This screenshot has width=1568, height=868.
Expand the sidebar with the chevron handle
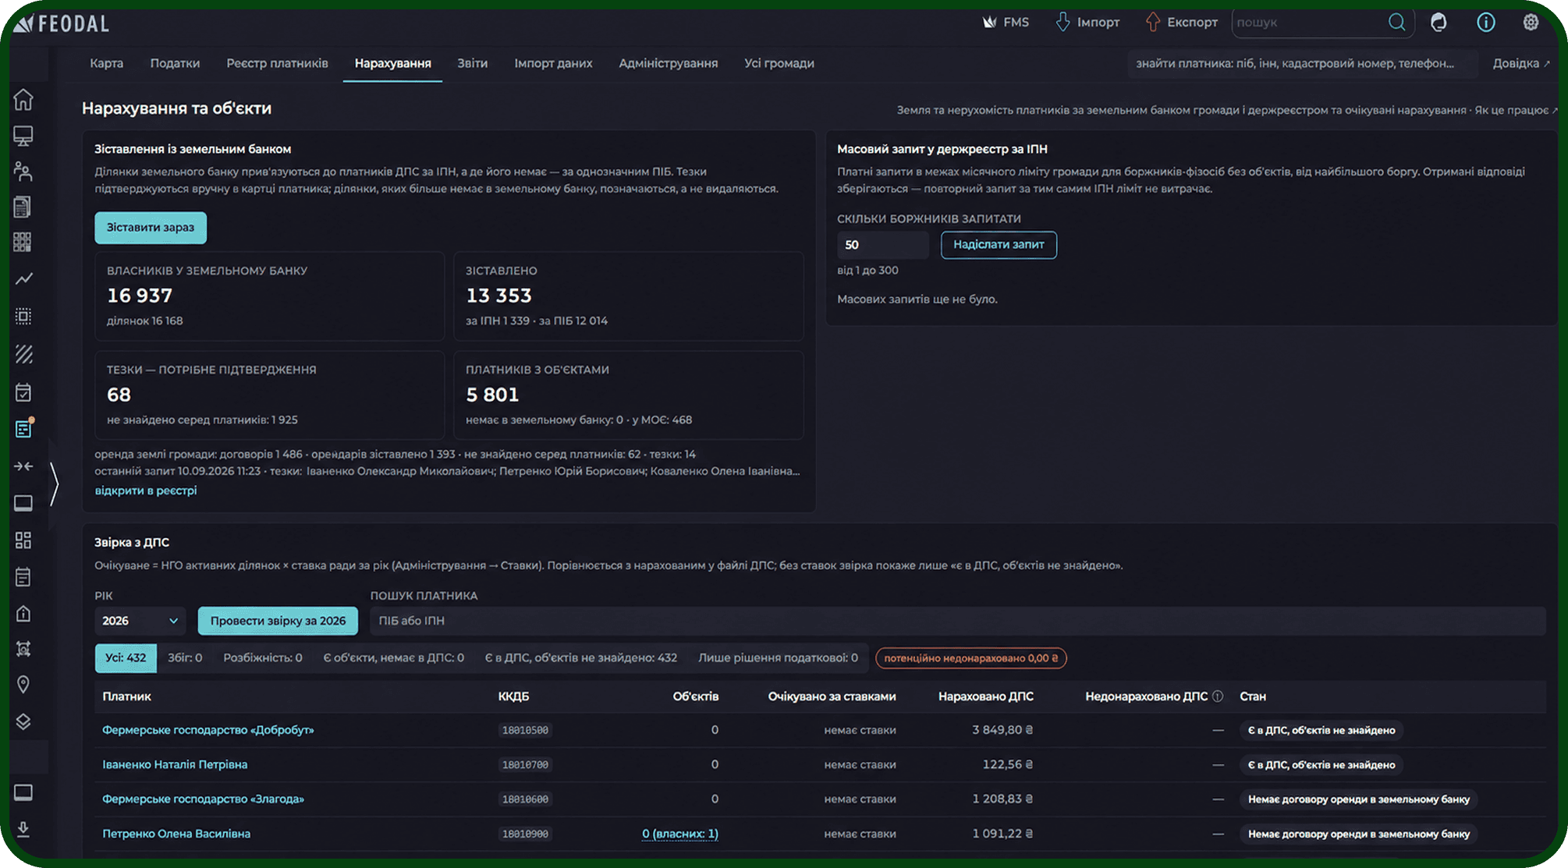click(54, 484)
